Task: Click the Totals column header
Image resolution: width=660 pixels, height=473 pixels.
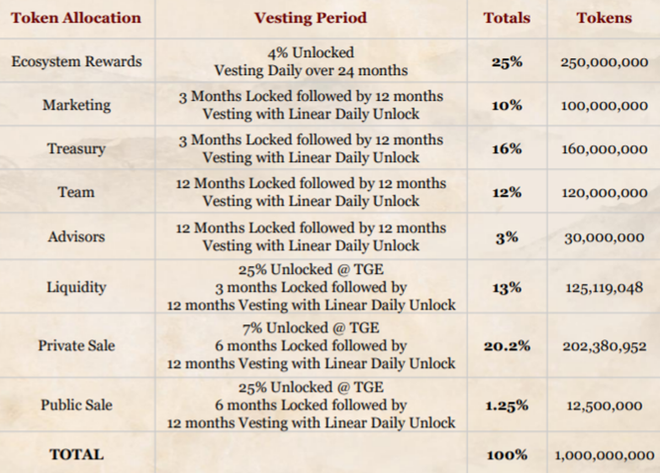Action: [507, 18]
